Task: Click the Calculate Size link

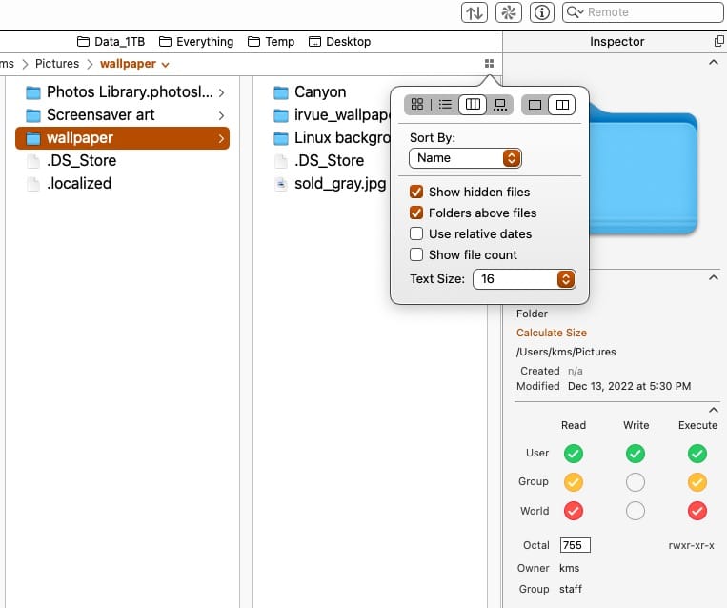Action: pyautogui.click(x=552, y=333)
